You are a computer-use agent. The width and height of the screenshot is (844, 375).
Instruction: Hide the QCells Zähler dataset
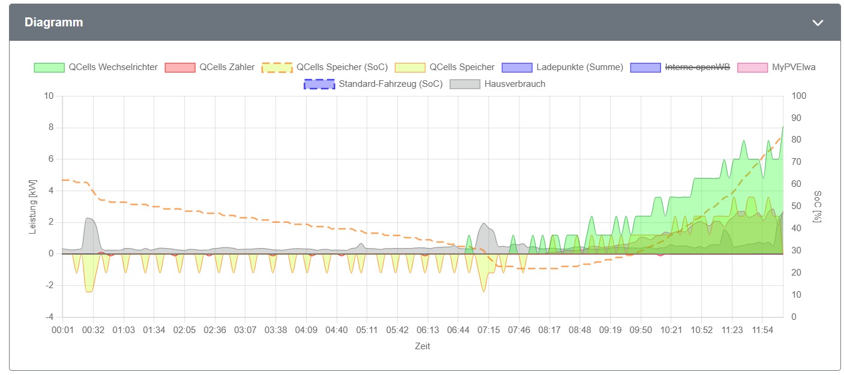pos(227,67)
